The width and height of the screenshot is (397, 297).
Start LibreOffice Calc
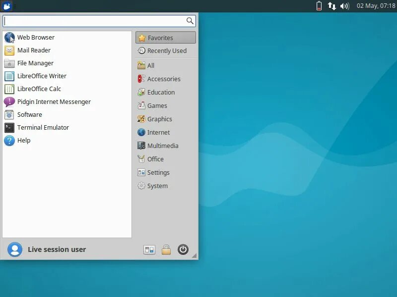click(67, 89)
